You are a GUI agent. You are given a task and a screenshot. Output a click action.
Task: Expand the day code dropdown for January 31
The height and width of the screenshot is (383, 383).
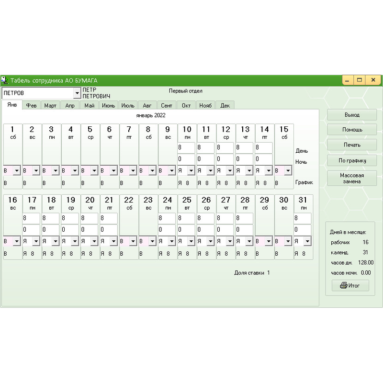[x=308, y=241]
